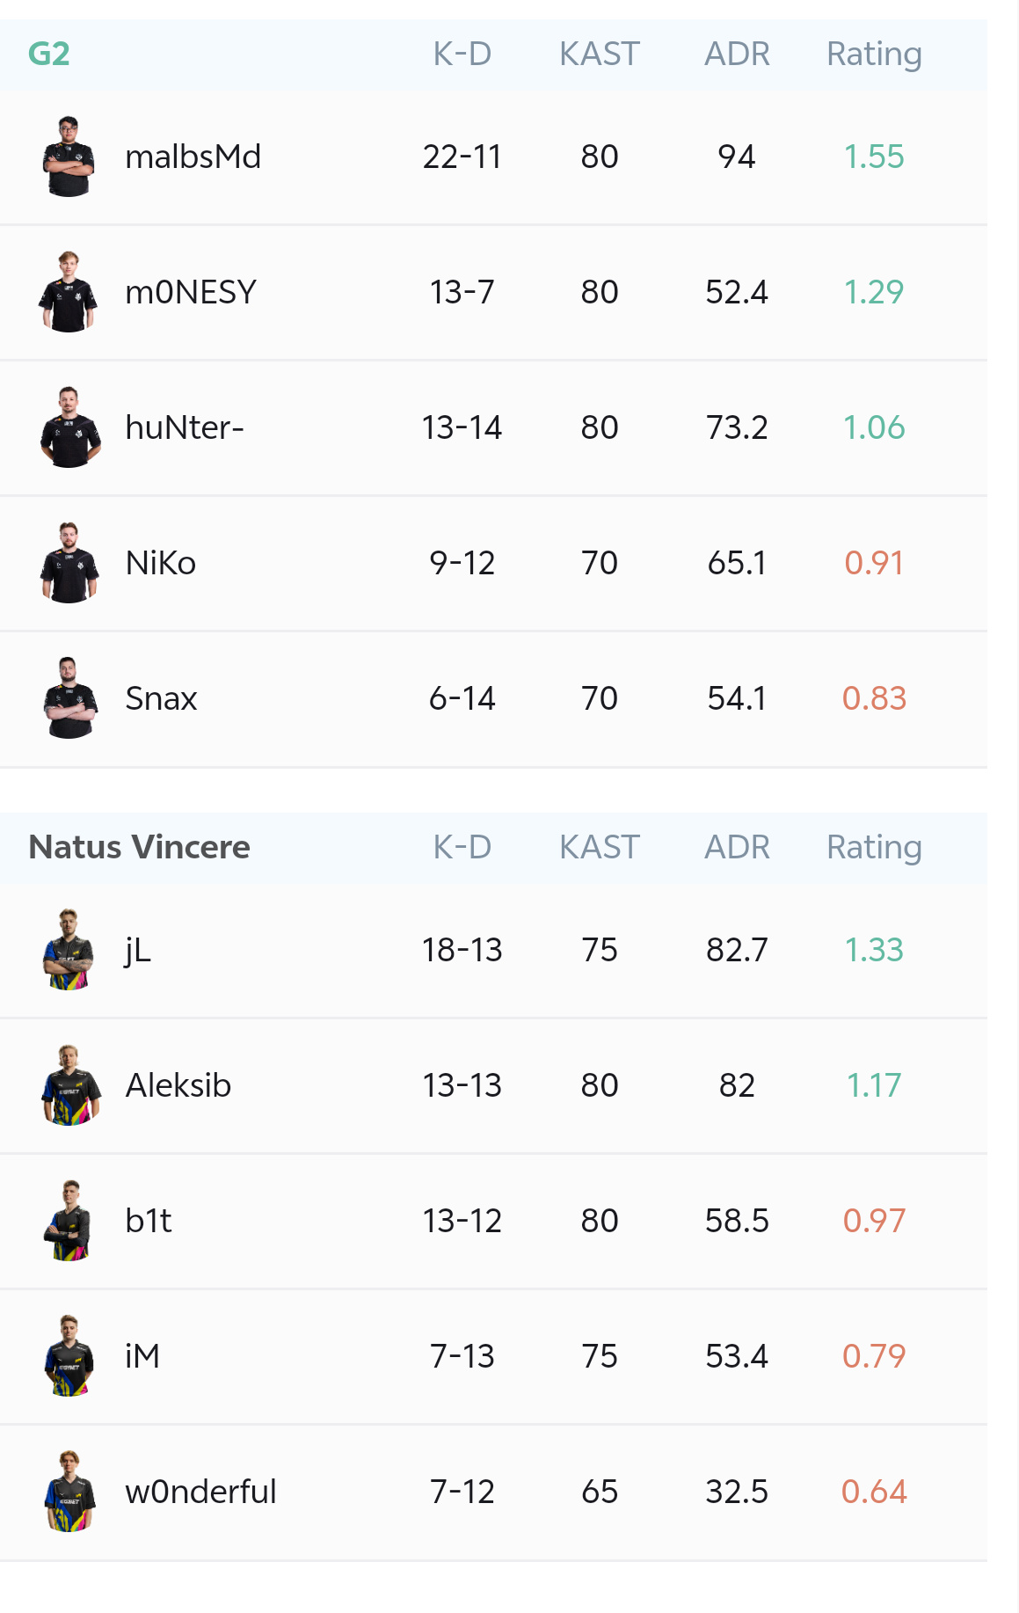Click jL's player avatar
The height and width of the screenshot is (1613, 1019).
coord(69,950)
